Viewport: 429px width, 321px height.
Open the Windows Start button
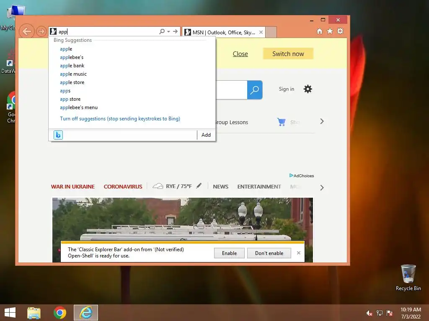(x=10, y=313)
